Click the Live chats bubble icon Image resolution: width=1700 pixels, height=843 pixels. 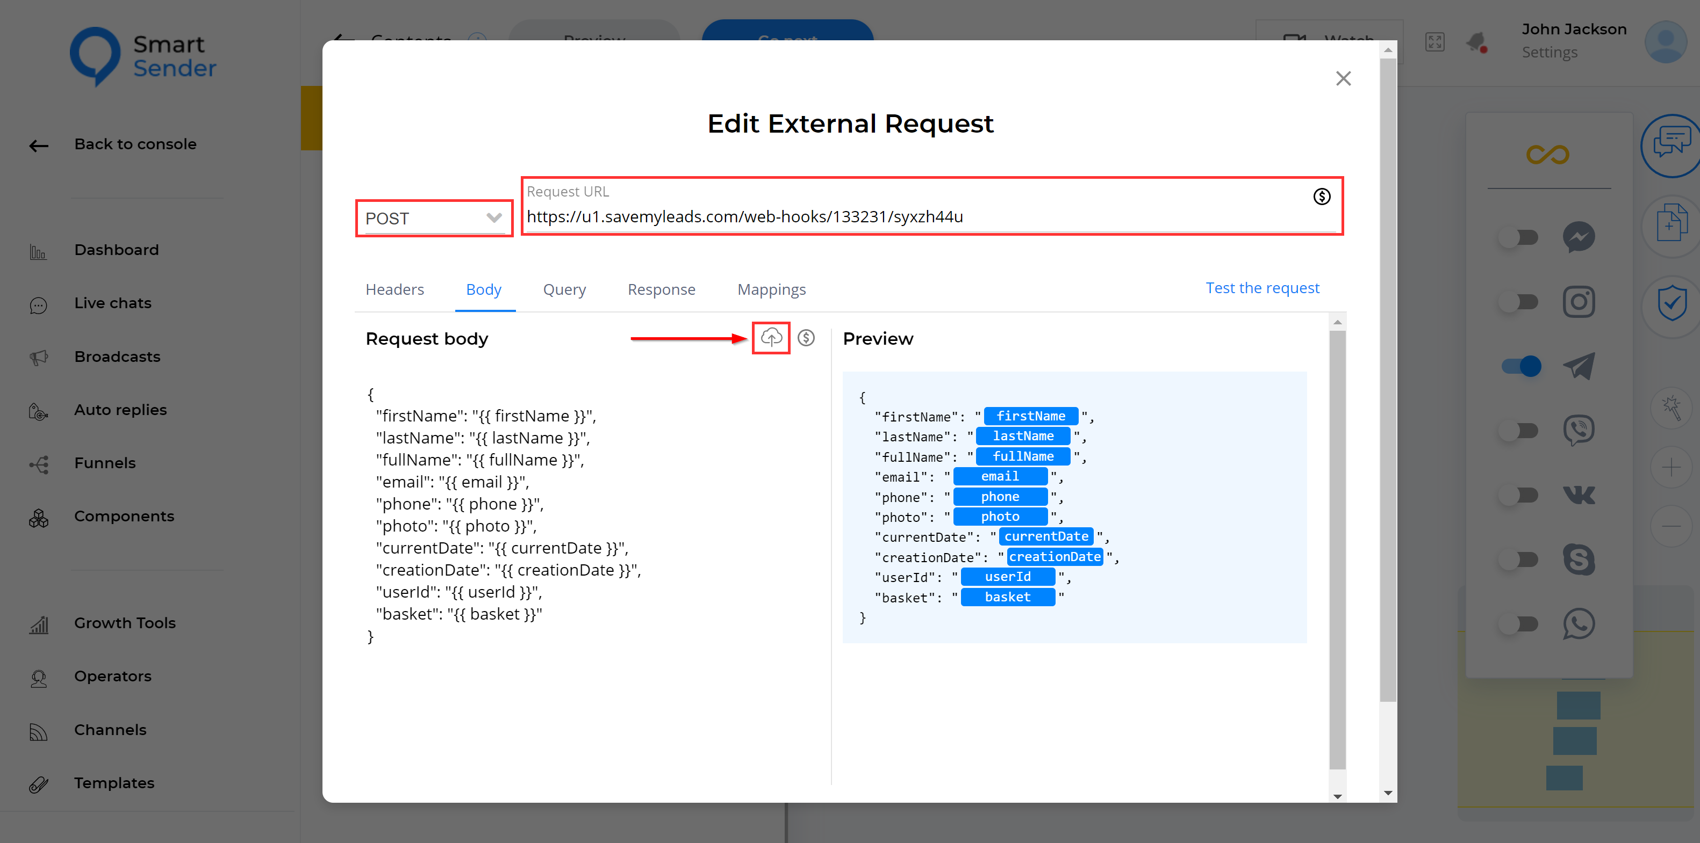point(38,305)
